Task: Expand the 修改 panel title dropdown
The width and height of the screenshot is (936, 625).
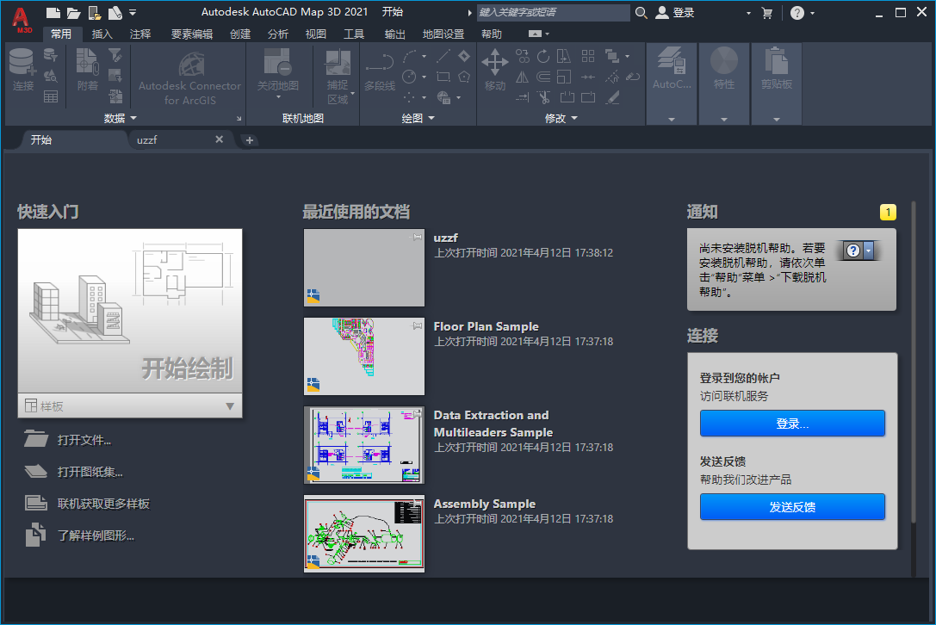Action: pyautogui.click(x=574, y=118)
